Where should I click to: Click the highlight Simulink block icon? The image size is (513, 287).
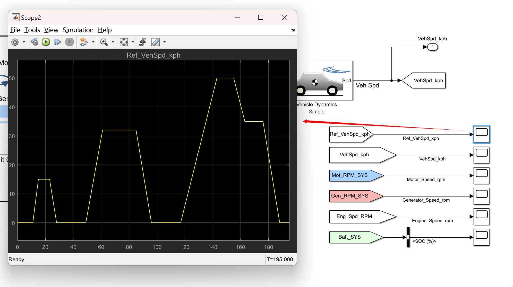click(85, 42)
